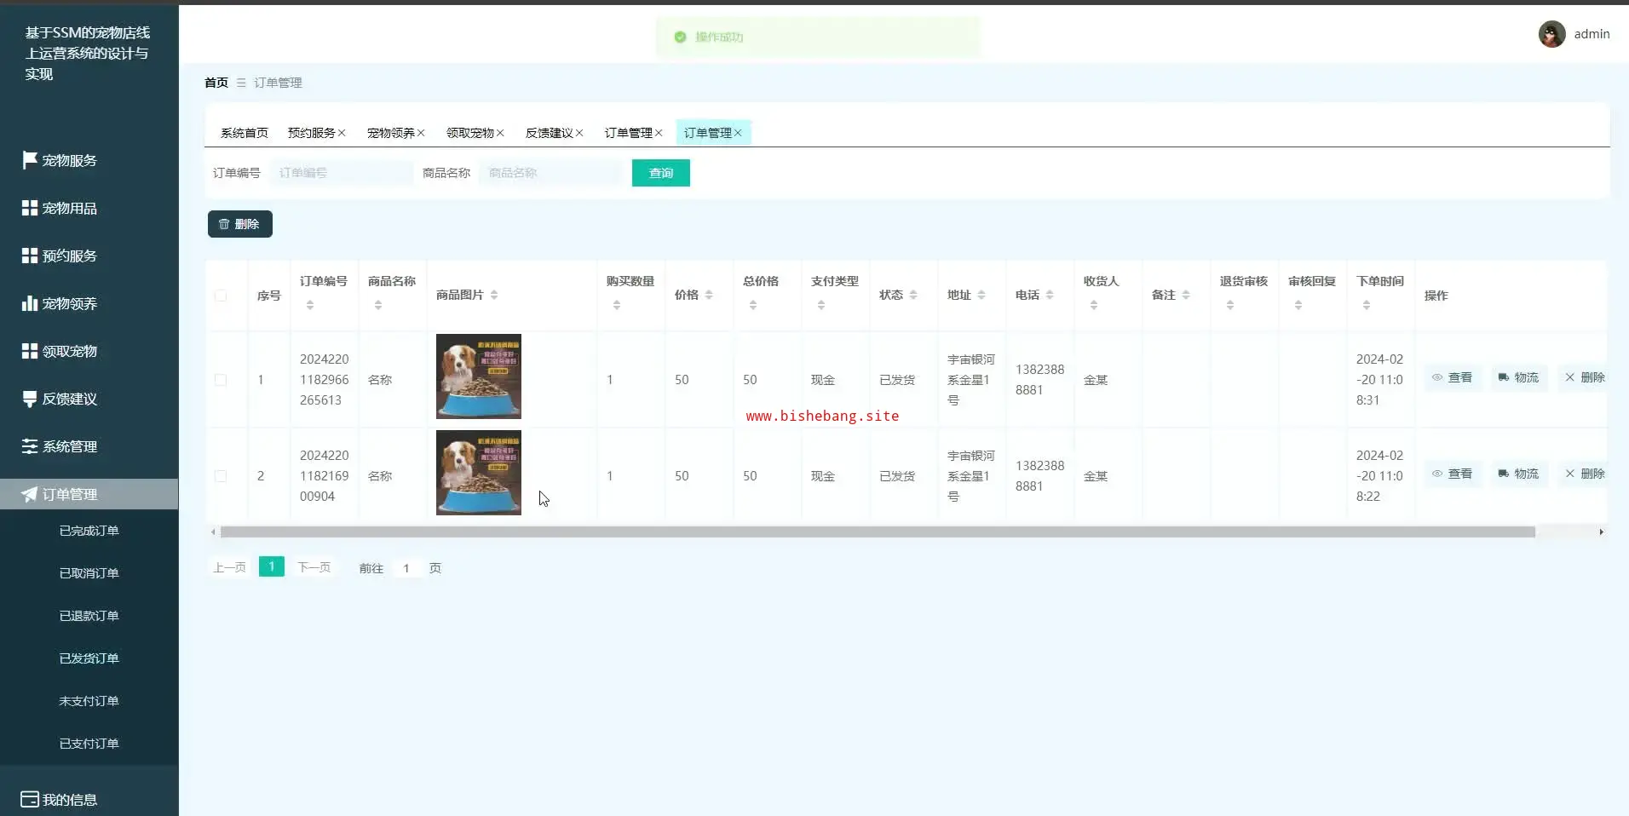
Task: Sort table by 下单时间 column
Action: (1367, 305)
